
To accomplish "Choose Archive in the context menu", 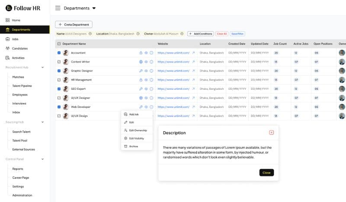I will point(133,146).
